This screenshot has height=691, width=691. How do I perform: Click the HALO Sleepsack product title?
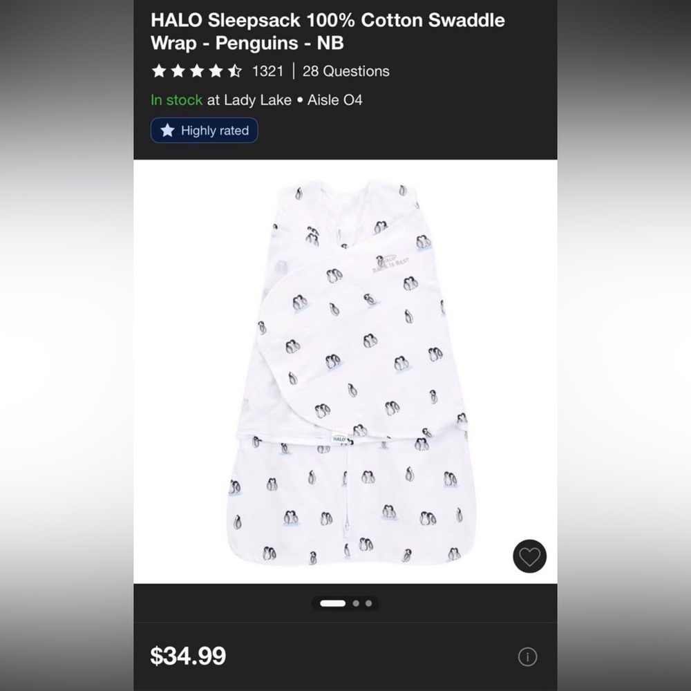(x=328, y=32)
